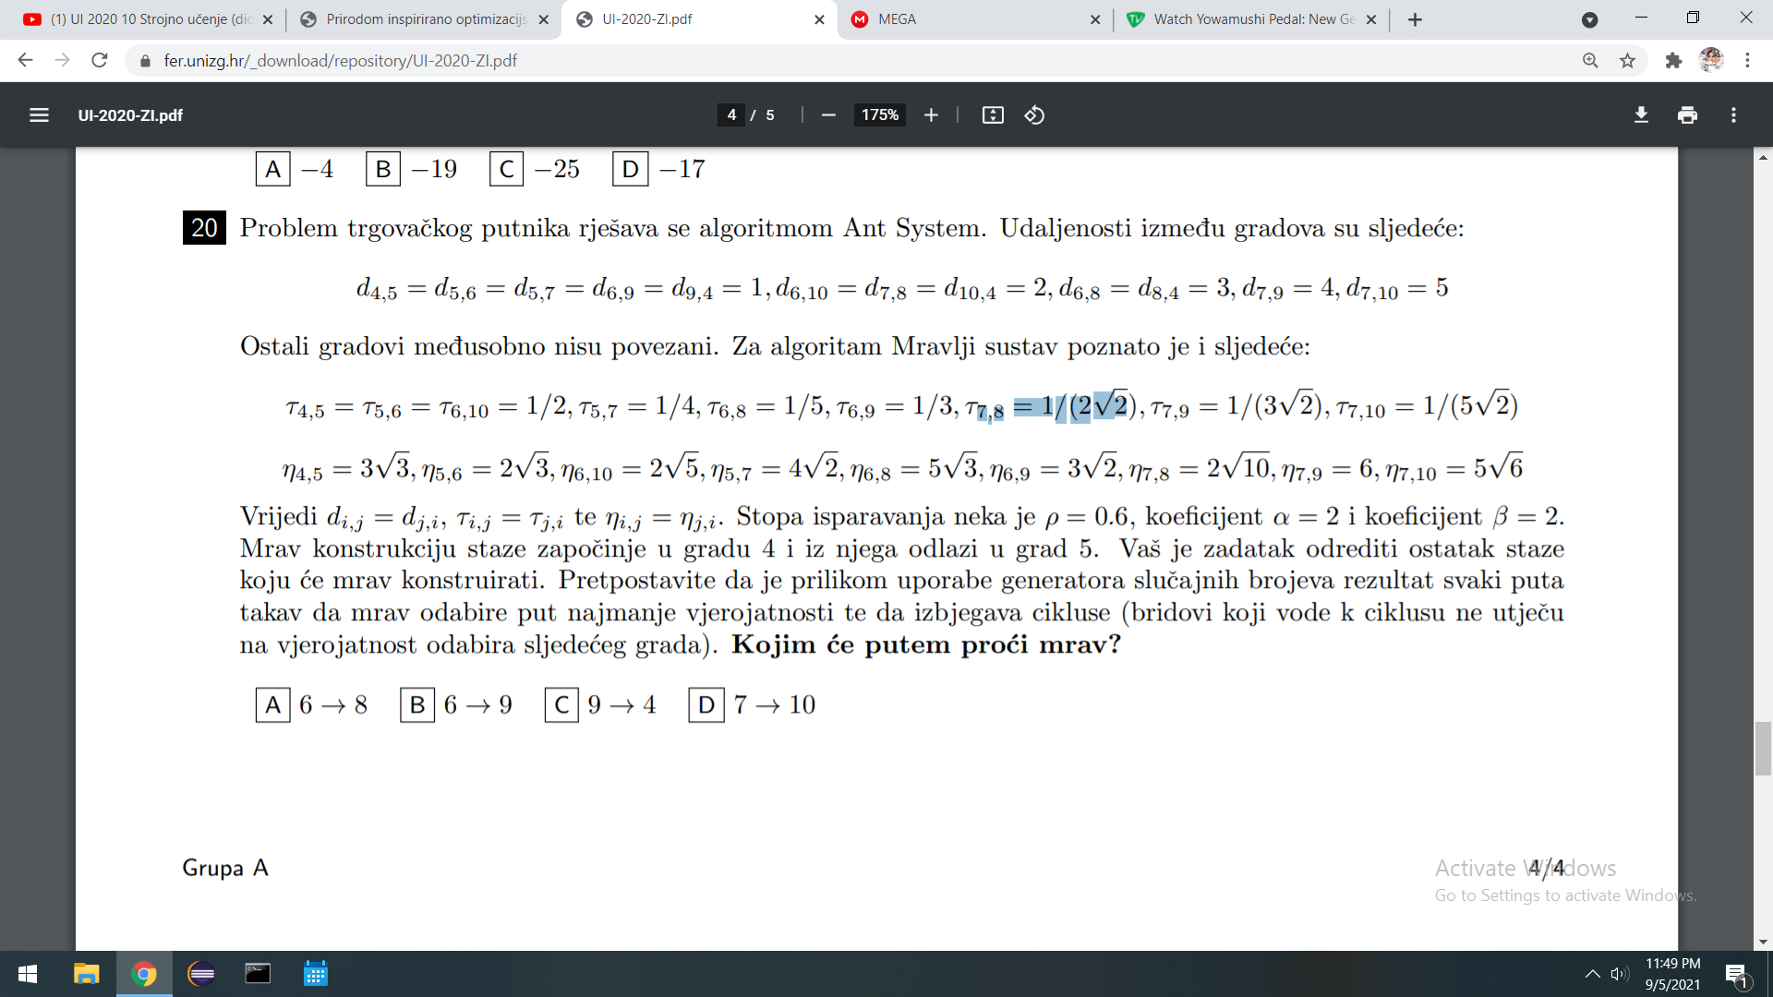Viewport: 1773px width, 997px height.
Task: Click the Grupa A footer text
Action: click(225, 869)
